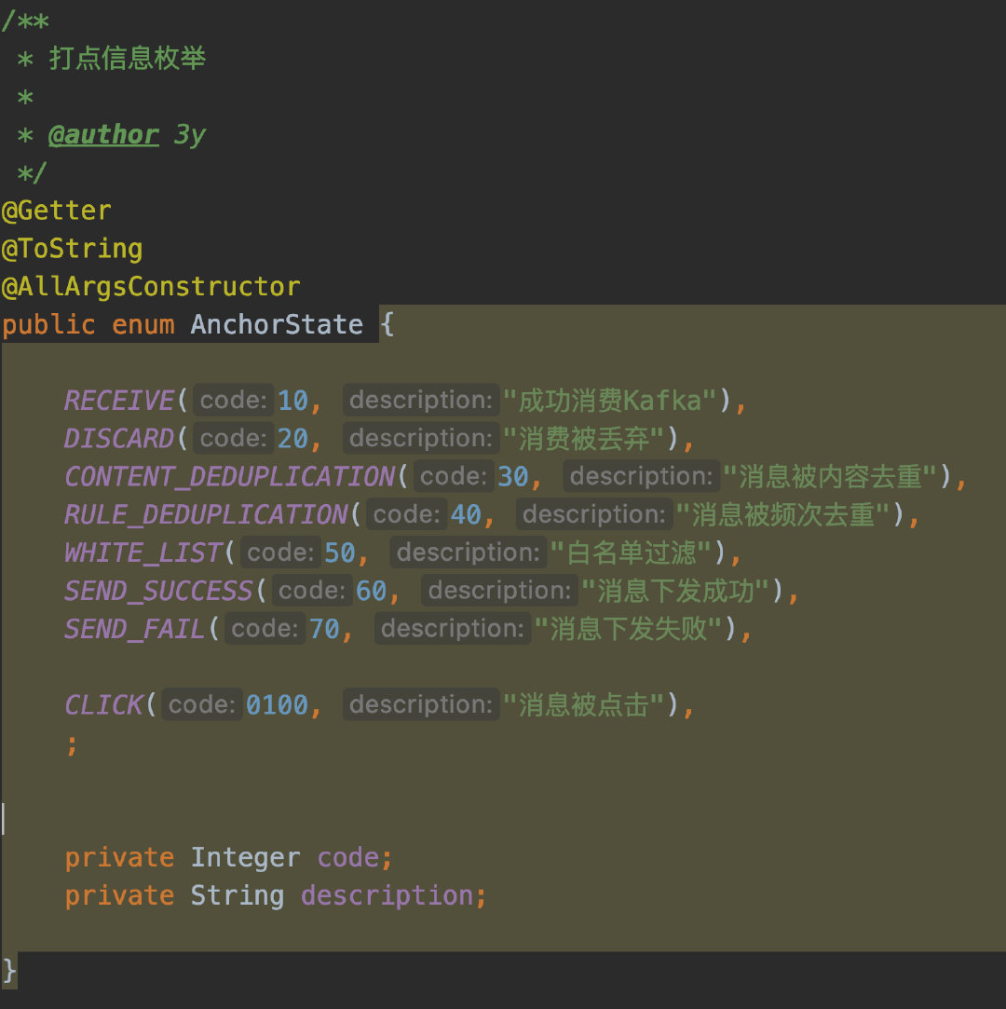Click the enum name AnchorState
Image resolution: width=1006 pixels, height=1009 pixels.
(277, 324)
